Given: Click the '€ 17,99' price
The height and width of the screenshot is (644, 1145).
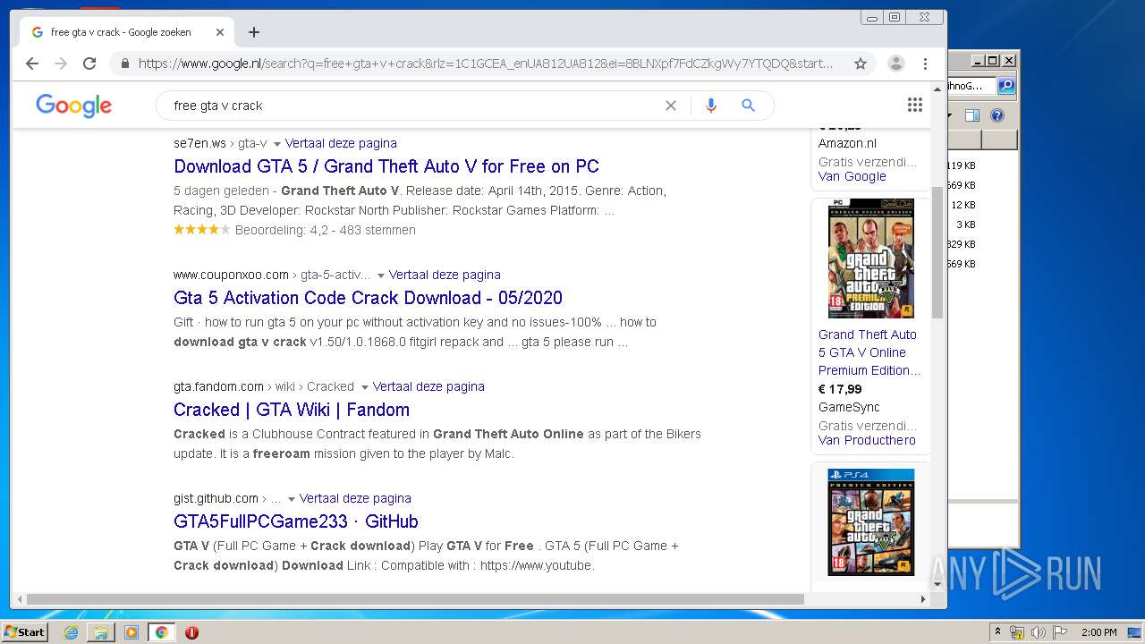Looking at the screenshot, I should (x=840, y=389).
